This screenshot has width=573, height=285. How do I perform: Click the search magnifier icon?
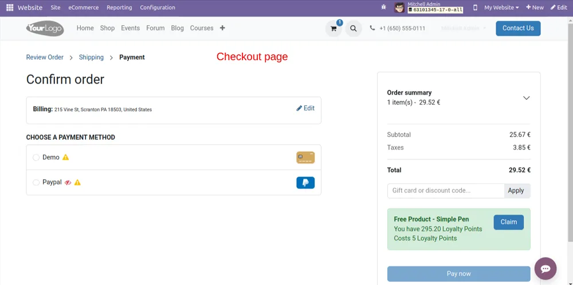point(354,29)
